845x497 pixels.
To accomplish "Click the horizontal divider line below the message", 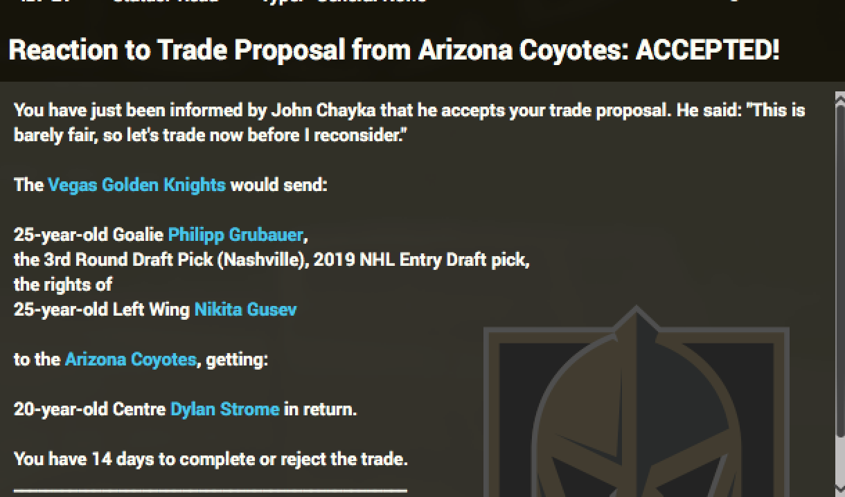I will (211, 489).
